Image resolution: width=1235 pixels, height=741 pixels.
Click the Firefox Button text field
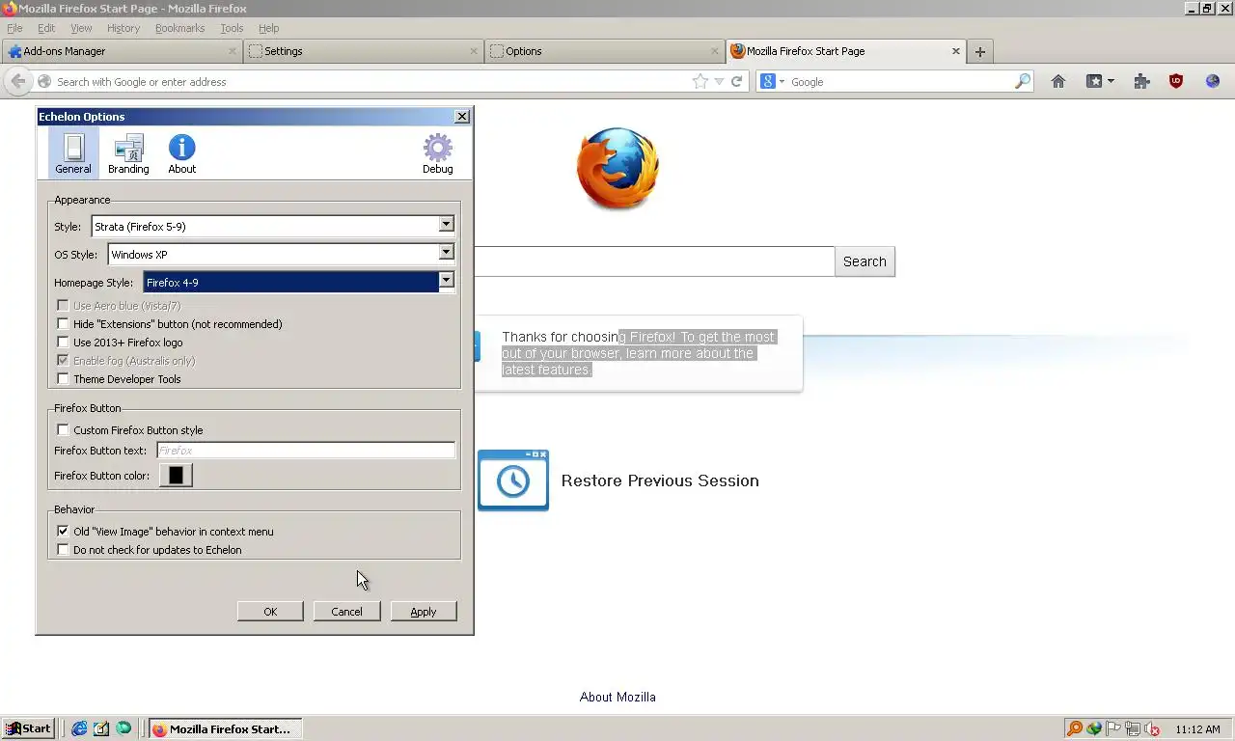click(x=306, y=451)
